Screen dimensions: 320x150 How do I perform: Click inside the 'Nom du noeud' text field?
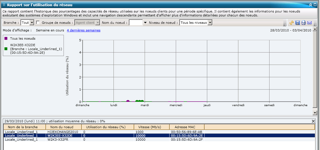point(136,23)
